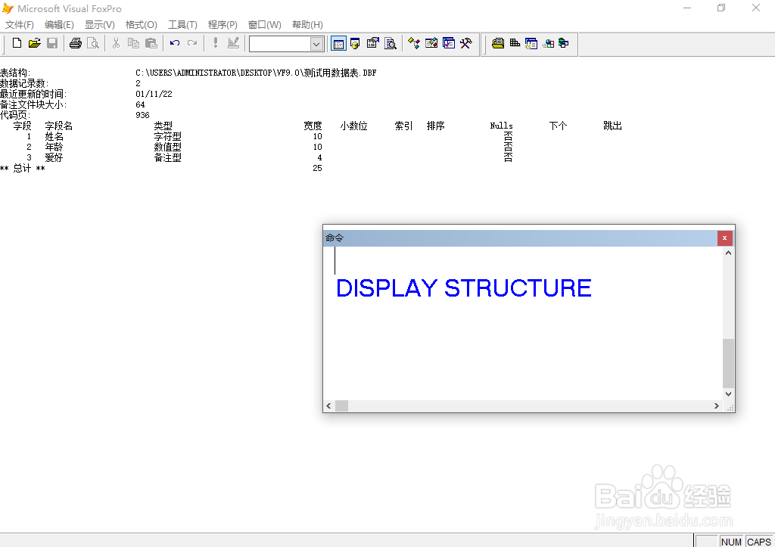Click the Nulls column header
The image size is (775, 547).
501,126
